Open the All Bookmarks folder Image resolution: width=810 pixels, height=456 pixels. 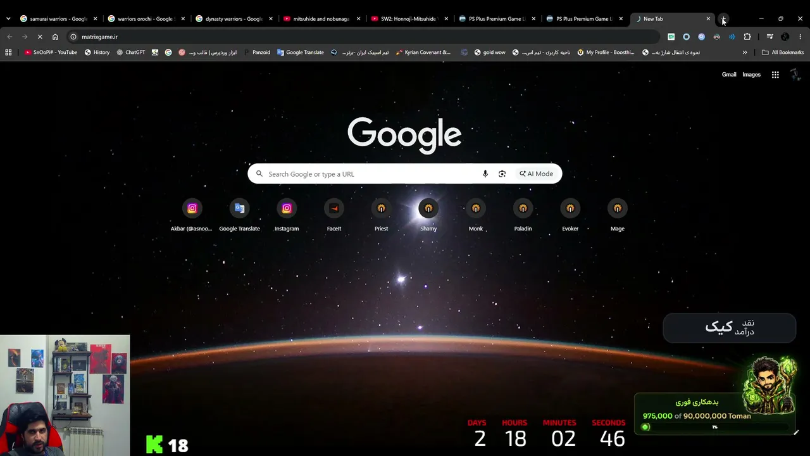(783, 53)
